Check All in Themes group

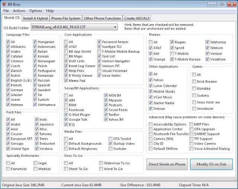(150, 42)
